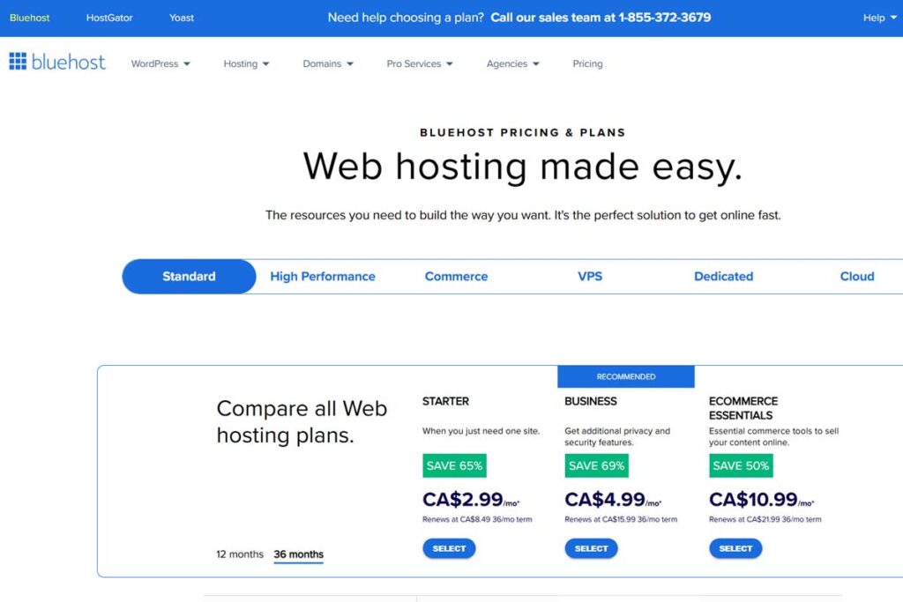Switch to the Dedicated tab
Screen dimensions: 903x602
pos(722,276)
